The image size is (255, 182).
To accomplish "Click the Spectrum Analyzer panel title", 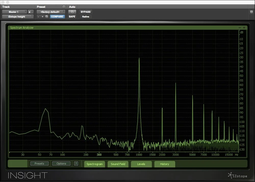I will [x=22, y=28].
